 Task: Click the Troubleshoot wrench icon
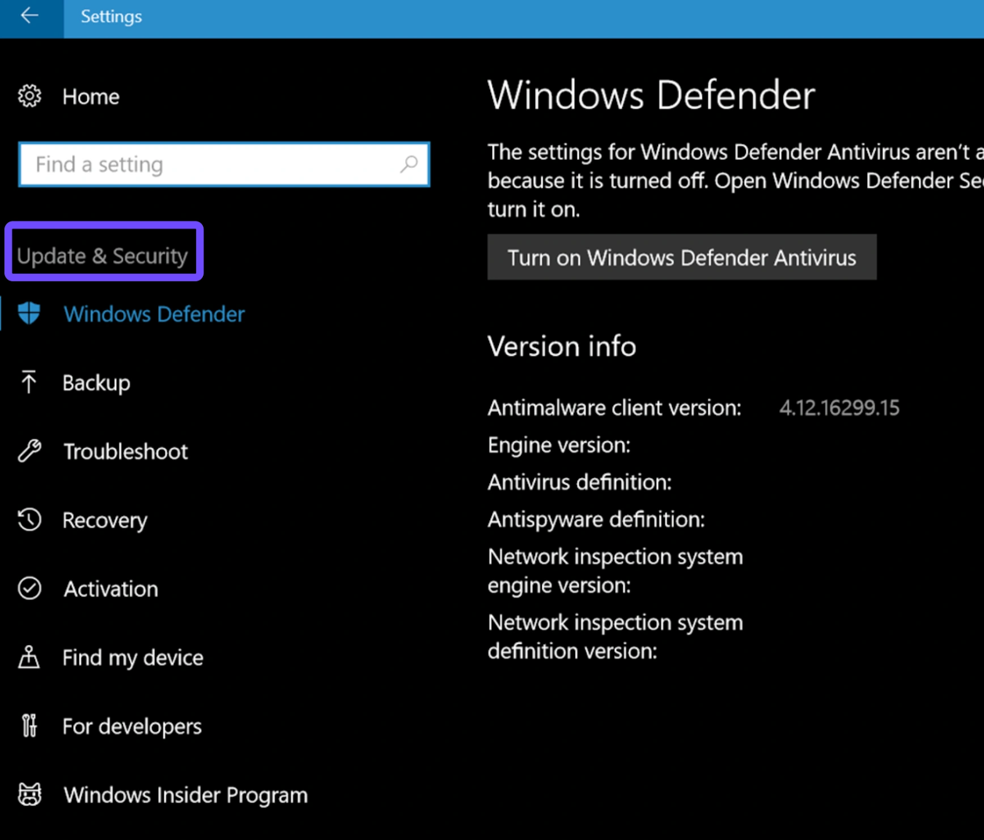tap(29, 451)
